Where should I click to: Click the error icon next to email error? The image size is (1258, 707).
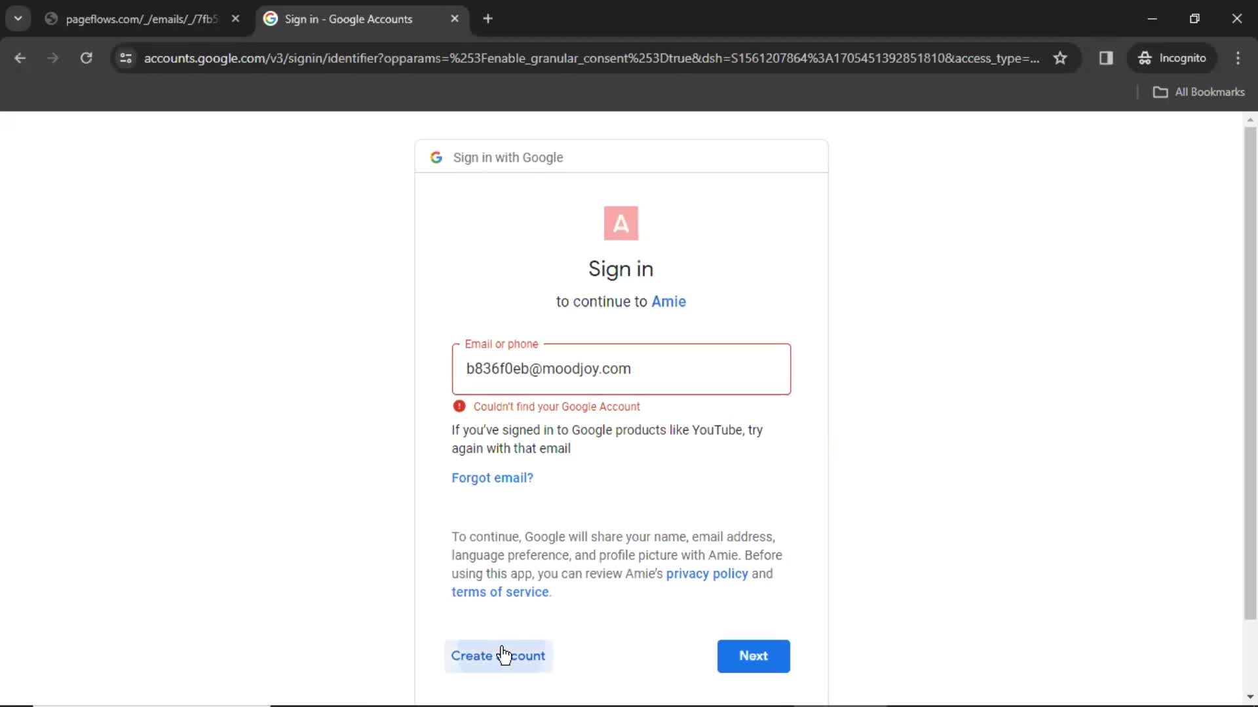pyautogui.click(x=459, y=407)
